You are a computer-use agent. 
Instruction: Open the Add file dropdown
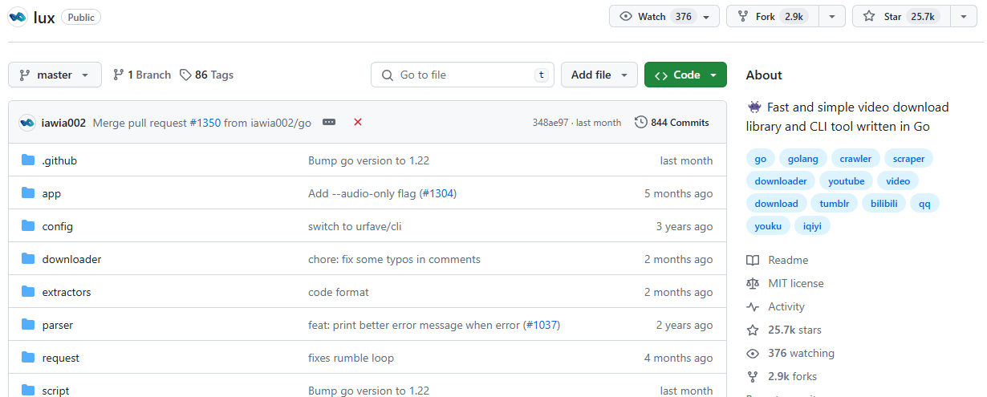(599, 75)
